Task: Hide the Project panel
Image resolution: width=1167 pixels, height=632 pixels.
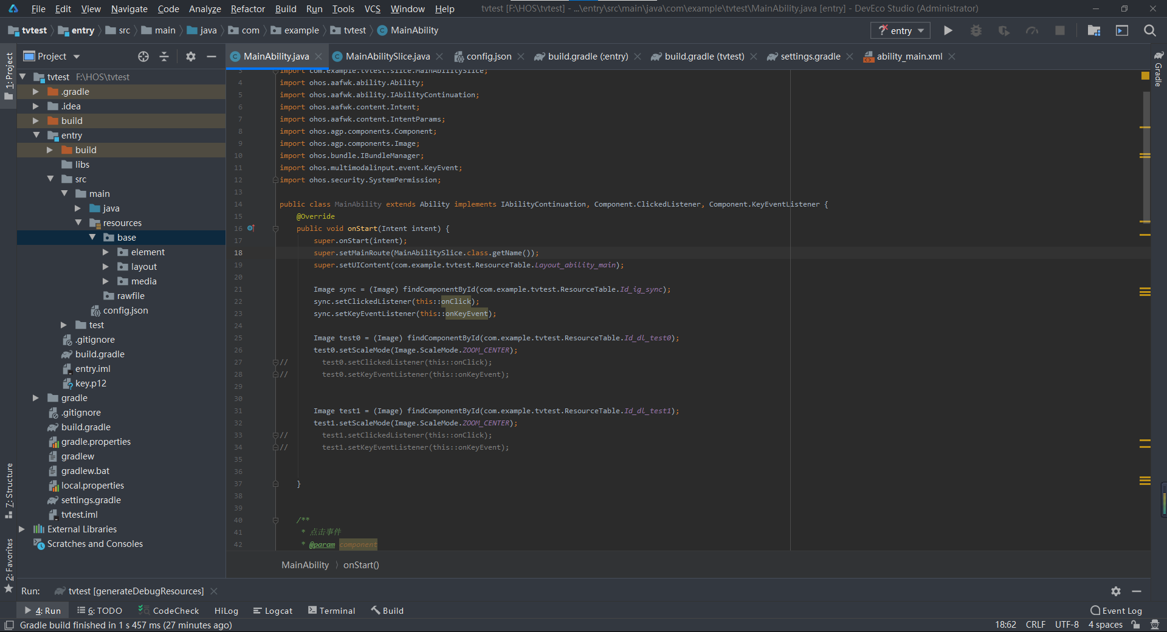Action: pos(212,57)
